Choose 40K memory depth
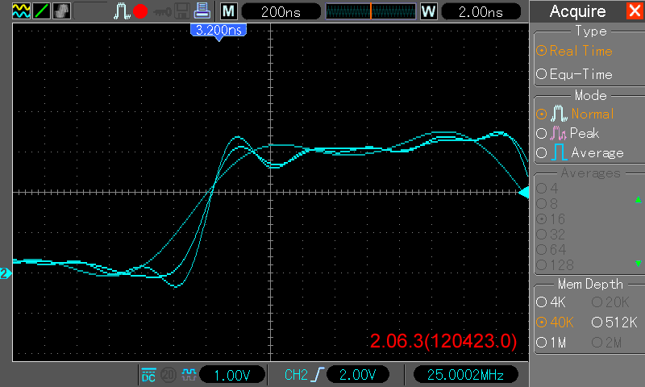645x387 pixels. tap(555, 322)
